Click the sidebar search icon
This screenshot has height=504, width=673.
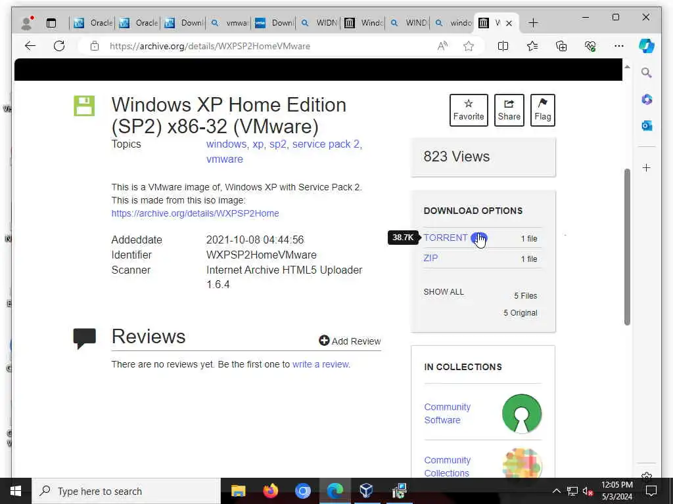tap(647, 73)
